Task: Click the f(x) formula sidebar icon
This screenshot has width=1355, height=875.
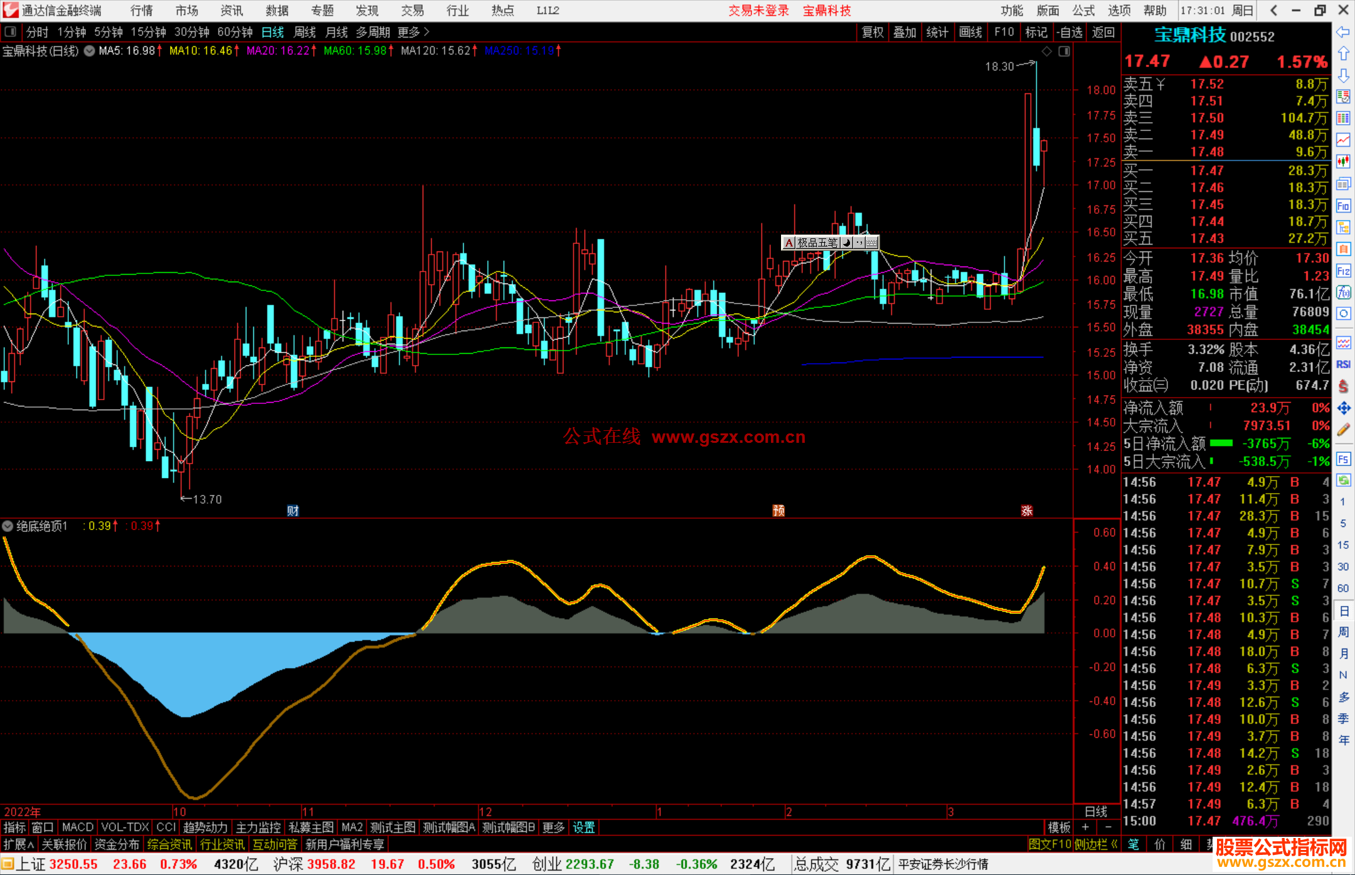Action: [x=1343, y=292]
